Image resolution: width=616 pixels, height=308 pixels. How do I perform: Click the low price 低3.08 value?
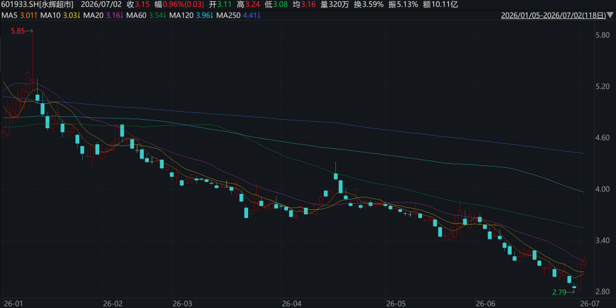click(276, 5)
